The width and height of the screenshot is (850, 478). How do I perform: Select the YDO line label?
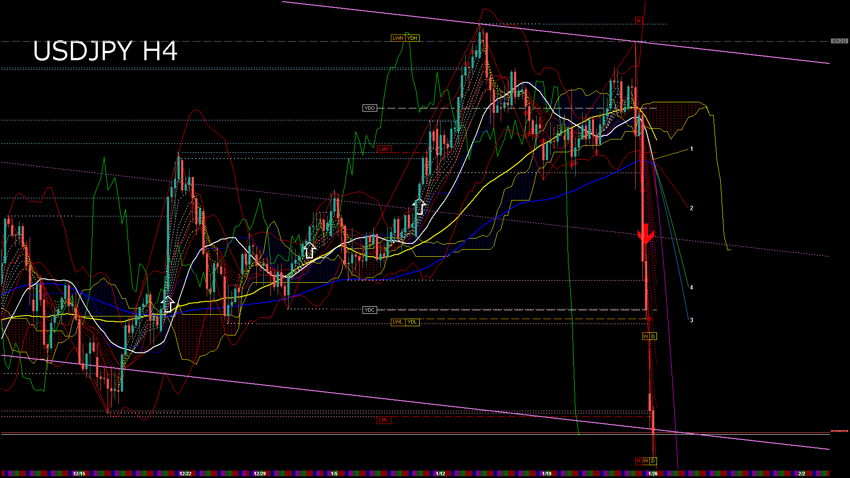370,108
